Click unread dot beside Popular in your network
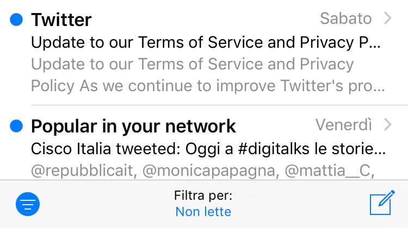This screenshot has height=228, width=408. click(x=17, y=126)
